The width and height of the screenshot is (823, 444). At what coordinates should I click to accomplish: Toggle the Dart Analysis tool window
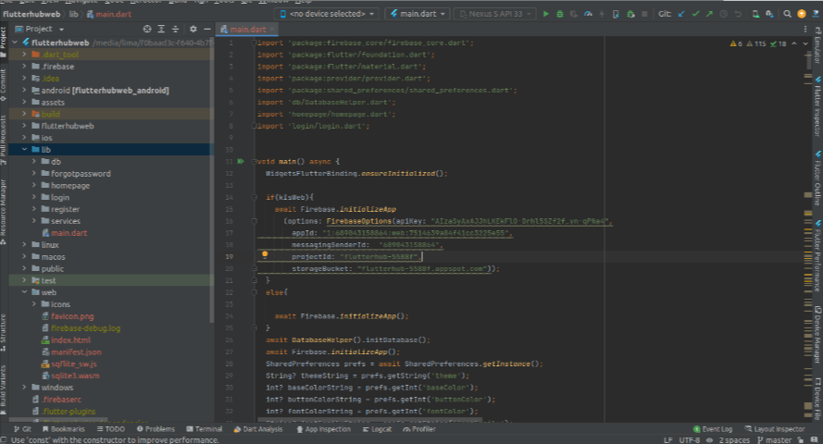[257, 429]
